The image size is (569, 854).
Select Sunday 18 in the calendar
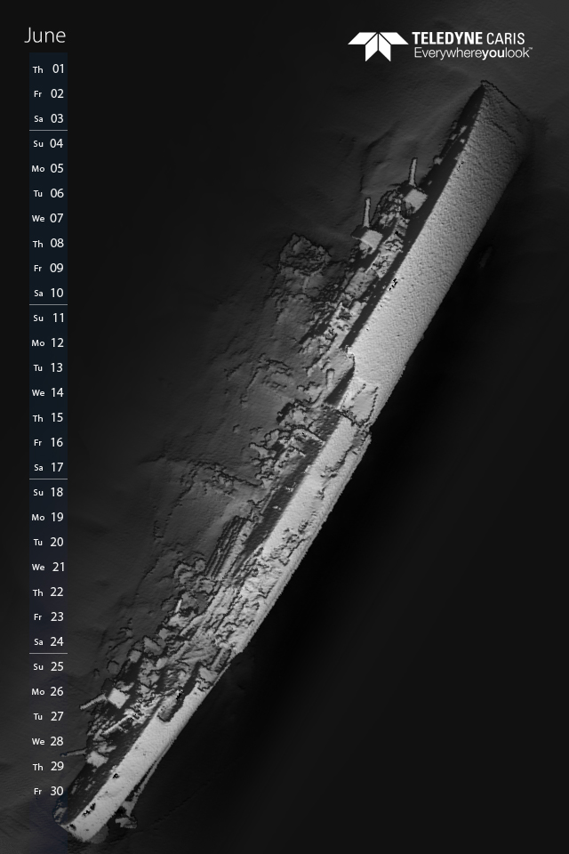[49, 492]
